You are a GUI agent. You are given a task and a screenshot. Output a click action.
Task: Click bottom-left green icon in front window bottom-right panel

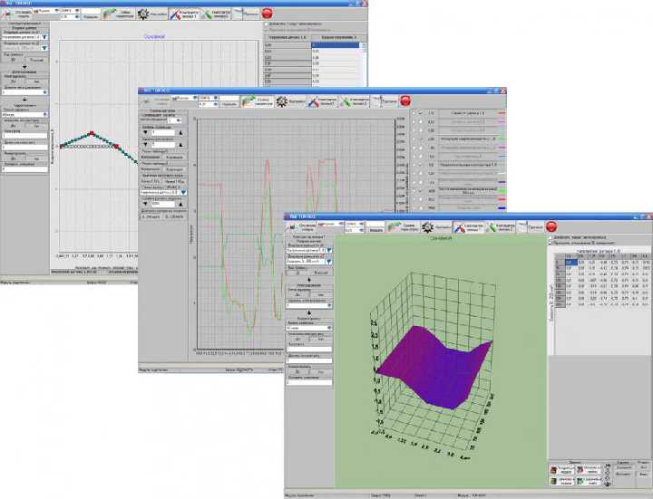554,482
